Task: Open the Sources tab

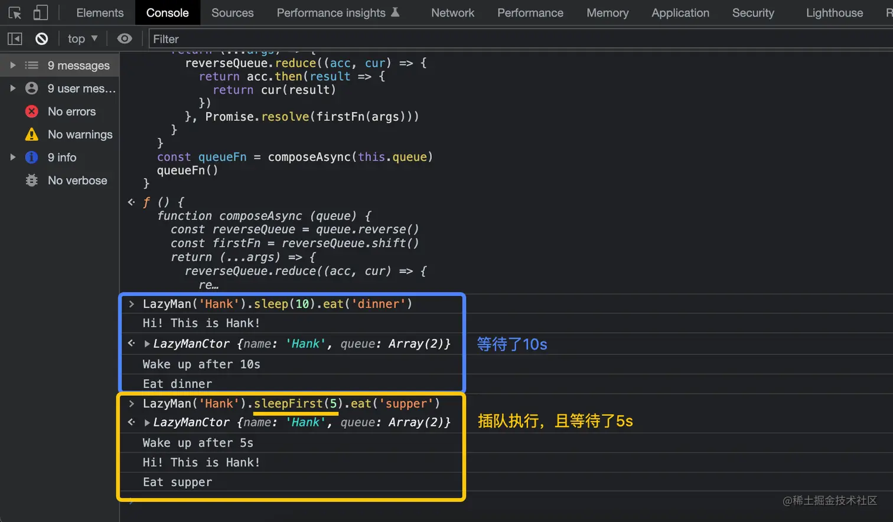Action: tap(233, 12)
